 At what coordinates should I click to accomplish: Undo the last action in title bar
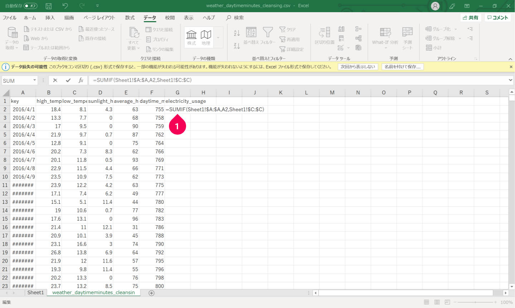click(65, 6)
